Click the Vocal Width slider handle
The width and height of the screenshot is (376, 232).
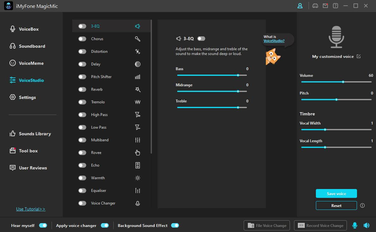pyautogui.click(x=325, y=130)
